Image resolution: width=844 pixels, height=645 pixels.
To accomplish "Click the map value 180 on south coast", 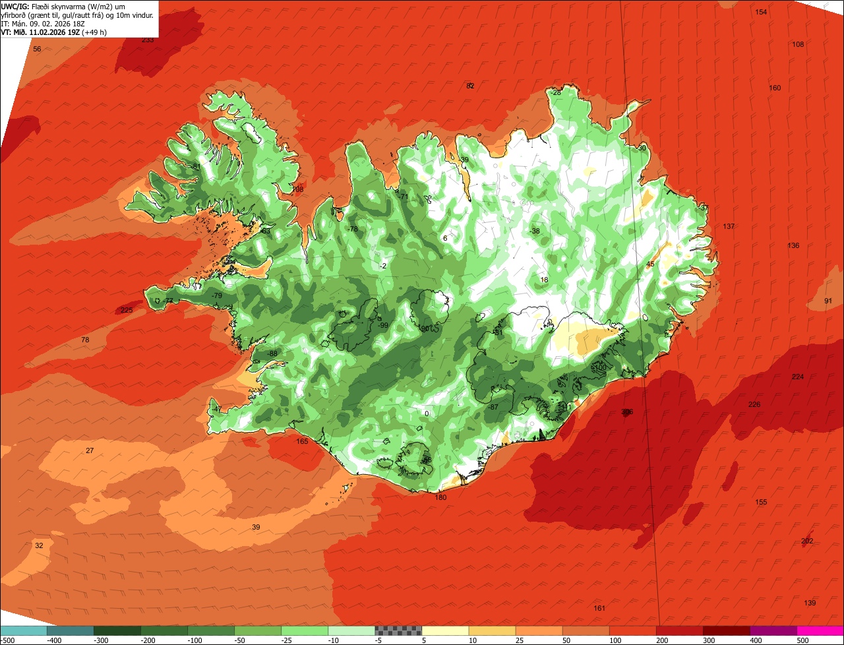I will [x=440, y=498].
